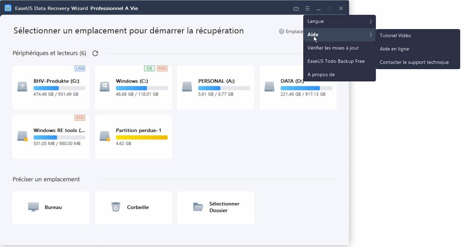461x247 pixels.
Task: Click the 4.62 GB size text
Action: 124,144
